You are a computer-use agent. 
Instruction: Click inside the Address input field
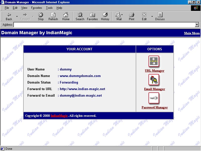click(x=104, y=25)
